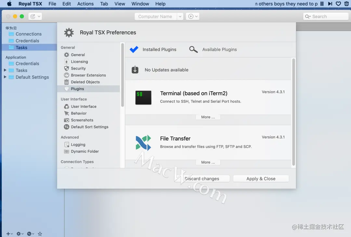Click the Screenshots camera icon

(67, 120)
